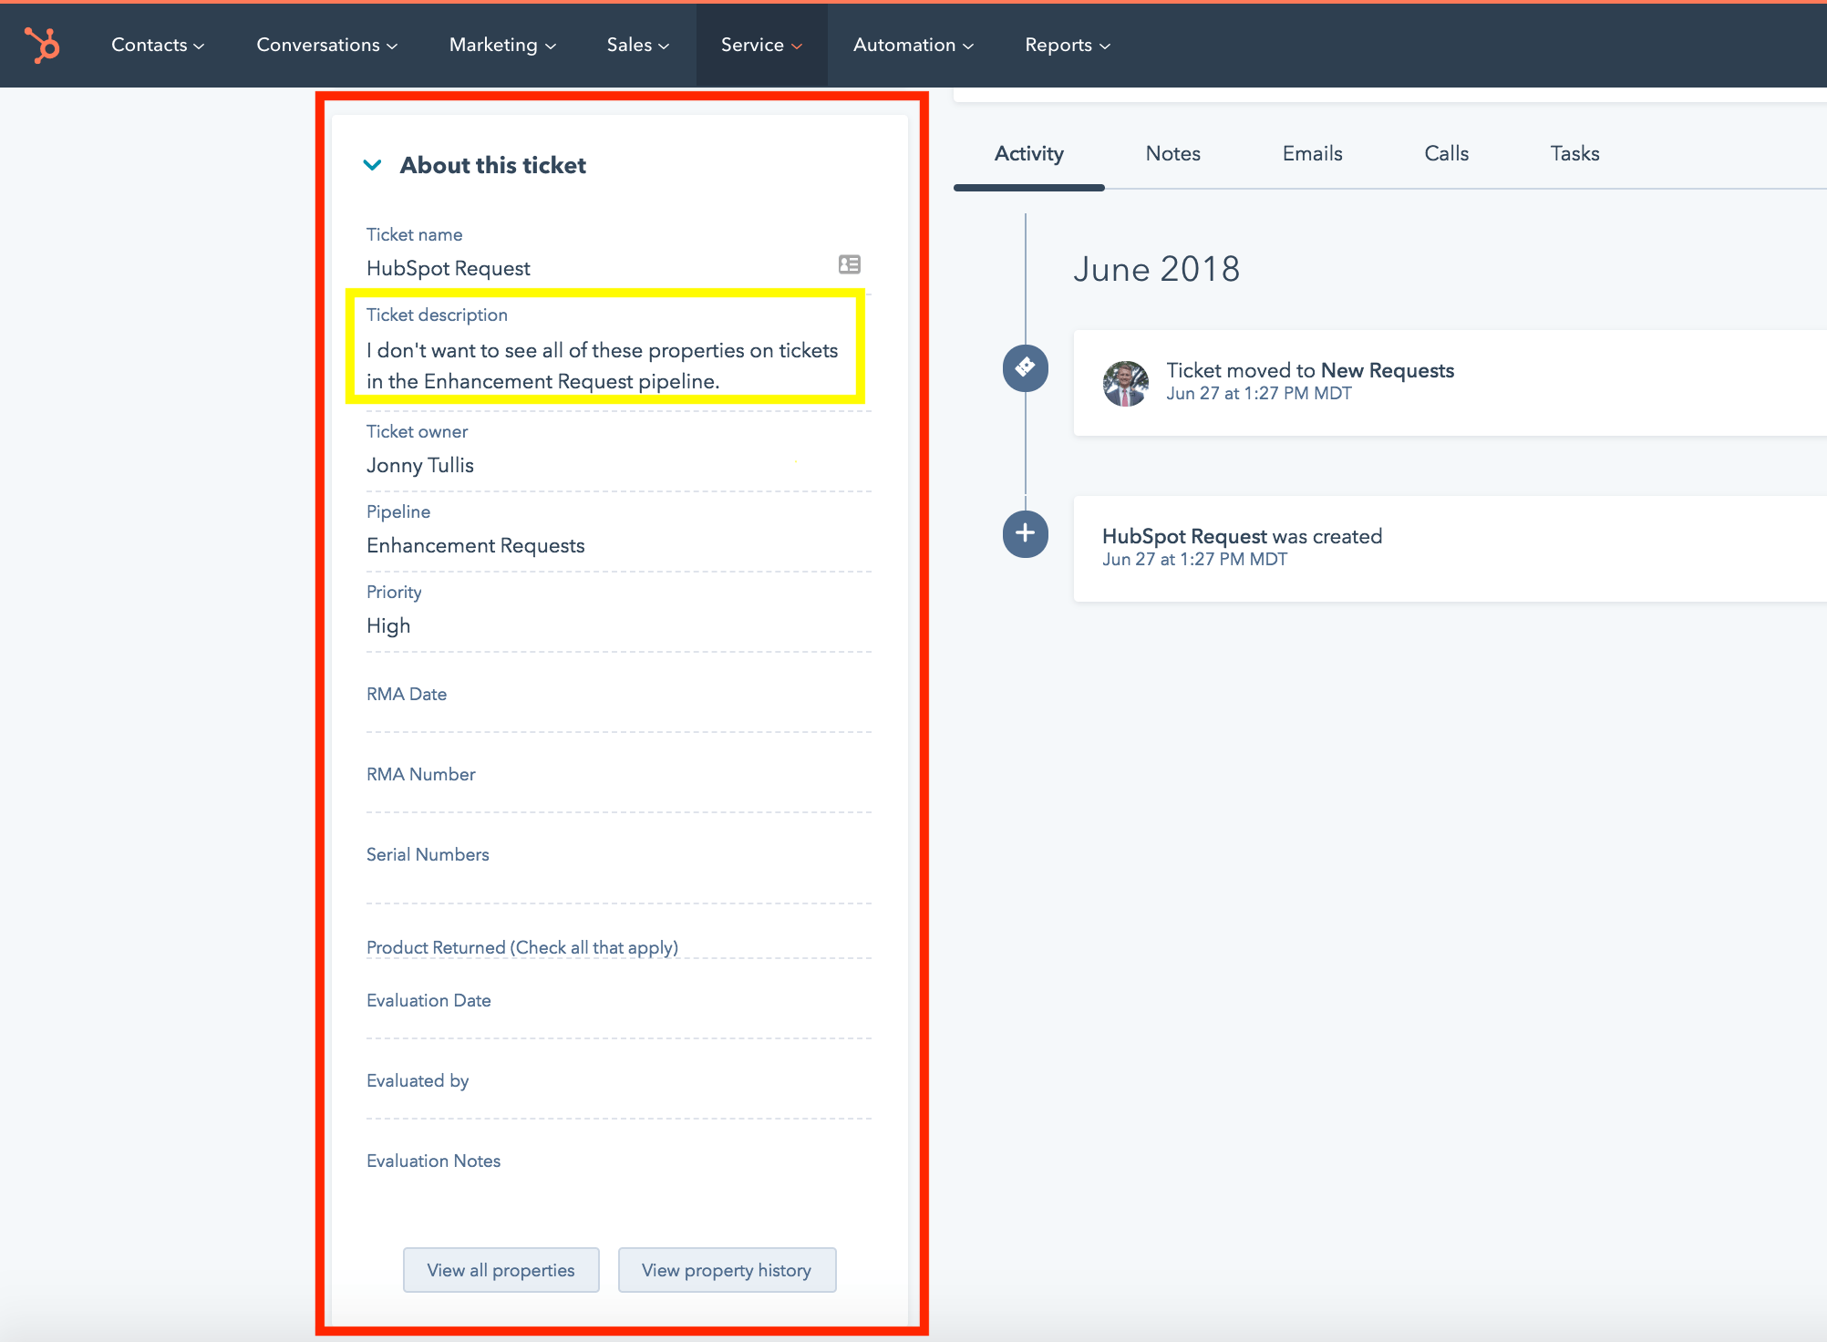Click the contact card icon beside ticket name
Viewport: 1827px width, 1342px height.
(x=849, y=264)
